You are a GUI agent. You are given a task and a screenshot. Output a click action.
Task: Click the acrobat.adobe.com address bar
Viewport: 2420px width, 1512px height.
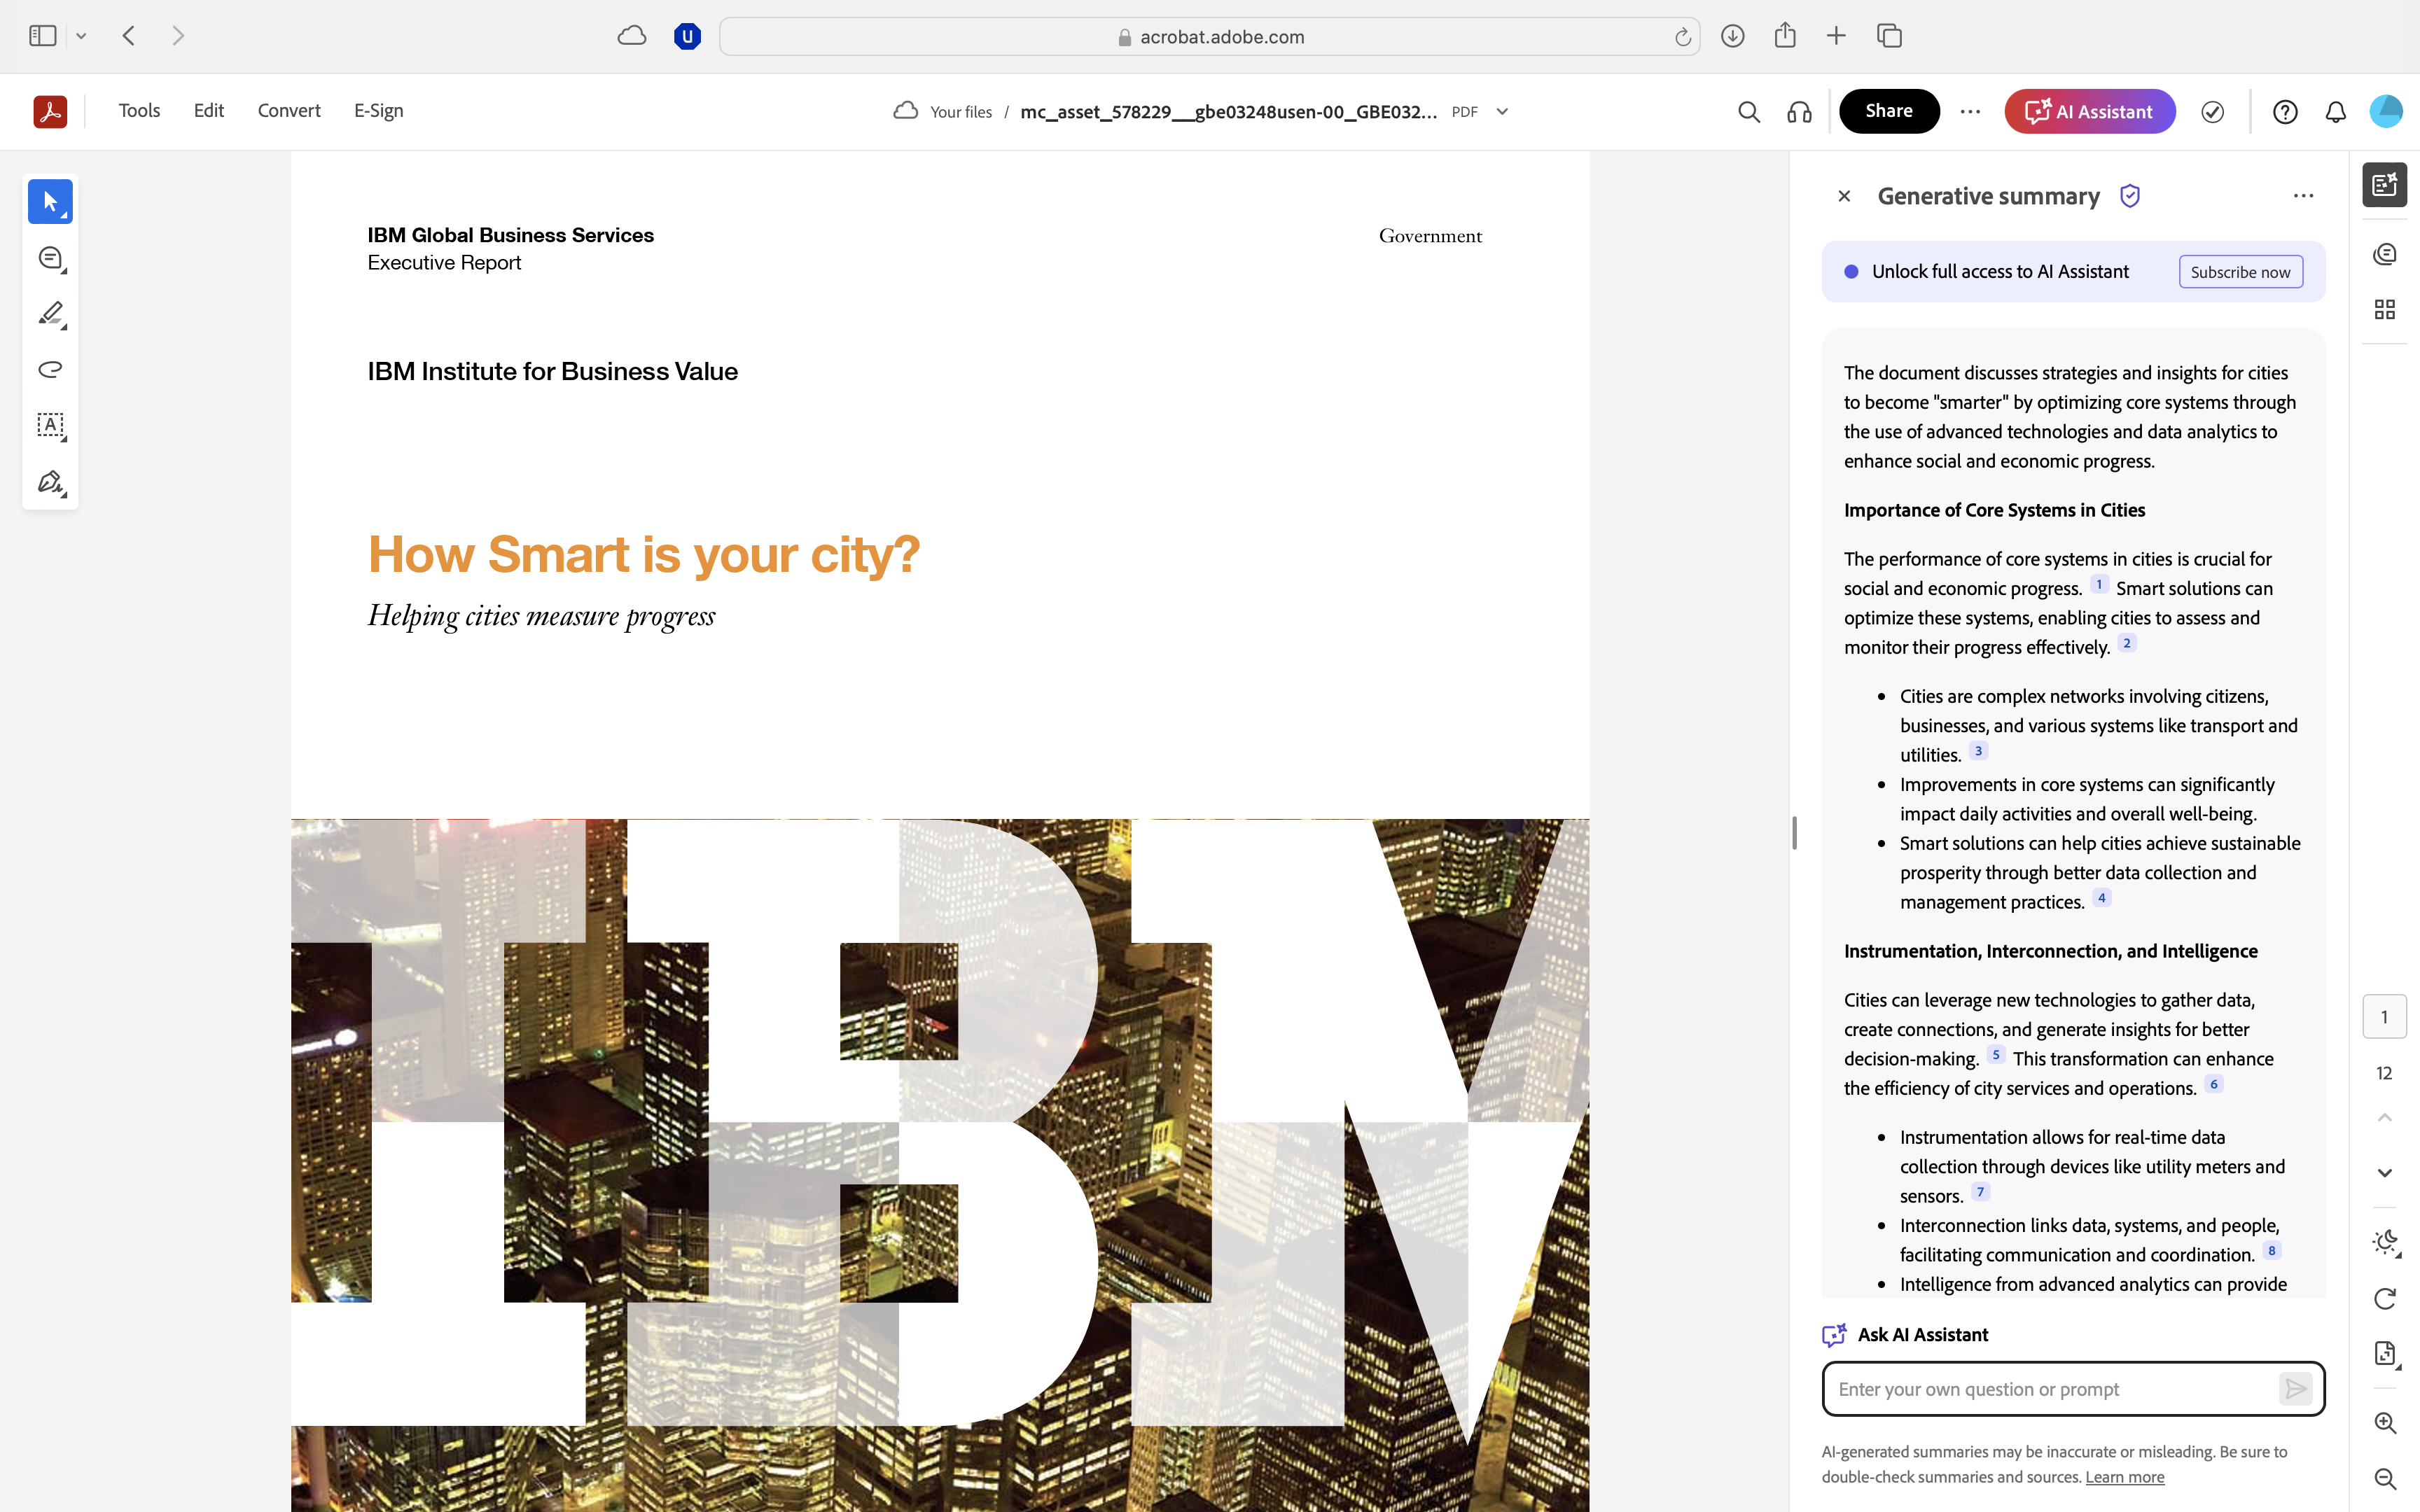coord(1209,37)
